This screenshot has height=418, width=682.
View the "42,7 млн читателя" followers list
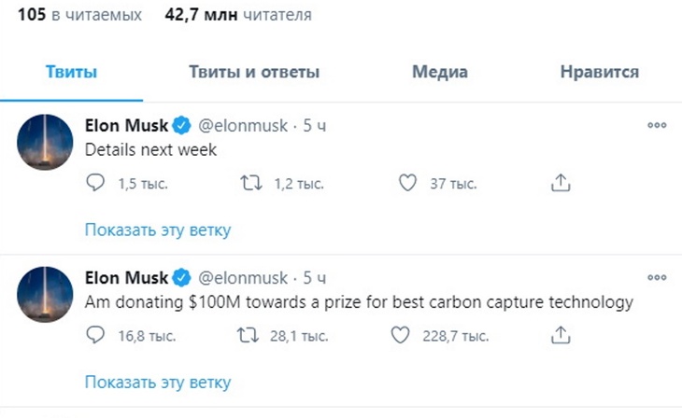coord(238,15)
